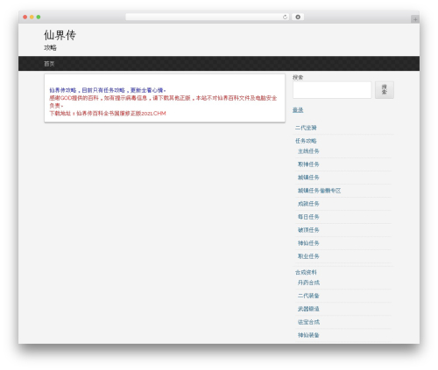Click the green browser maximize dot
438x370 pixels.
(39, 17)
